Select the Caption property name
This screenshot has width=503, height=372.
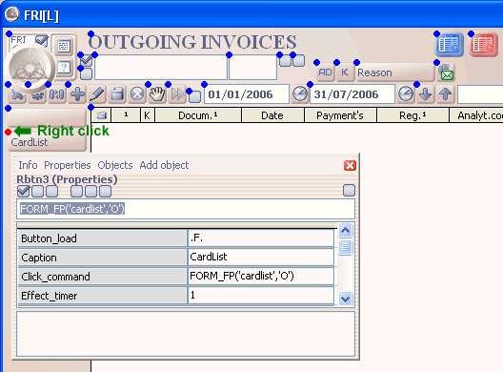point(102,258)
